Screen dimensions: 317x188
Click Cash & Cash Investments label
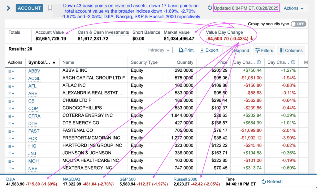[103, 32]
